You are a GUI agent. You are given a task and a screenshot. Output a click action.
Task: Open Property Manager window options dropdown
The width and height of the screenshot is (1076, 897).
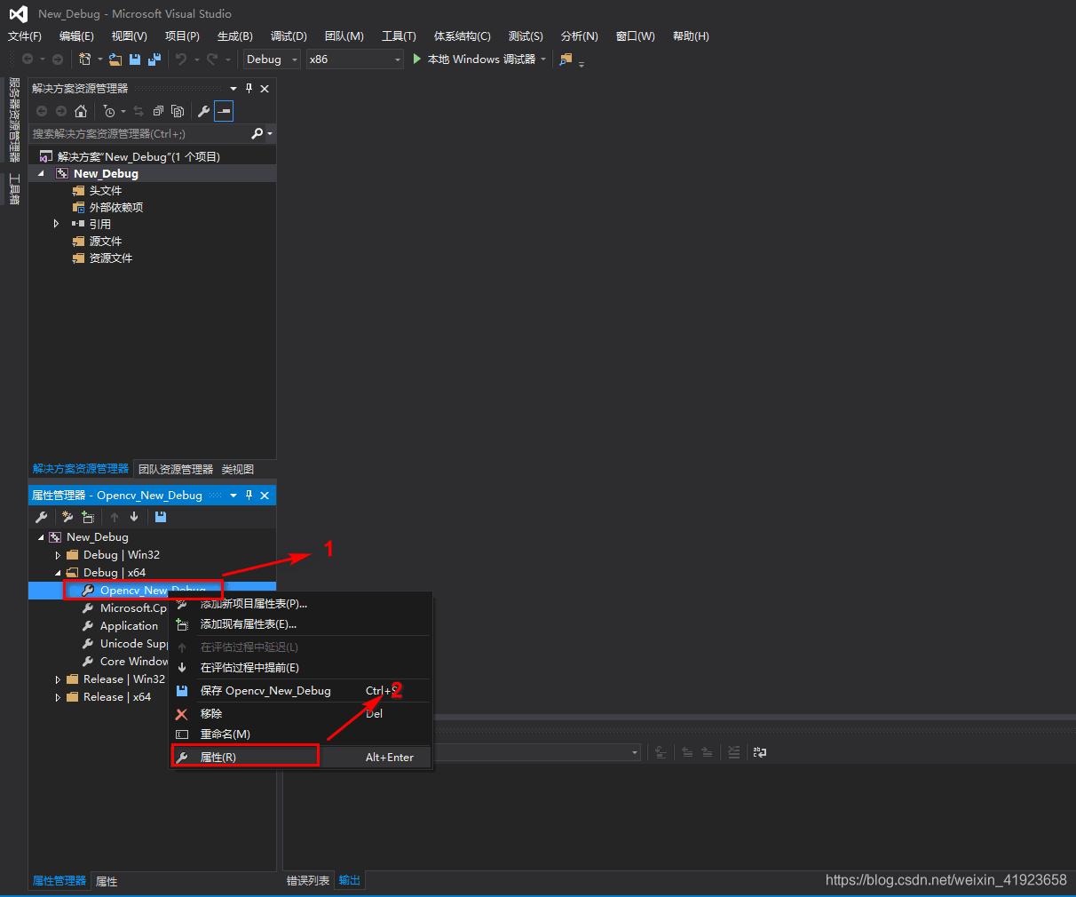[x=233, y=495]
